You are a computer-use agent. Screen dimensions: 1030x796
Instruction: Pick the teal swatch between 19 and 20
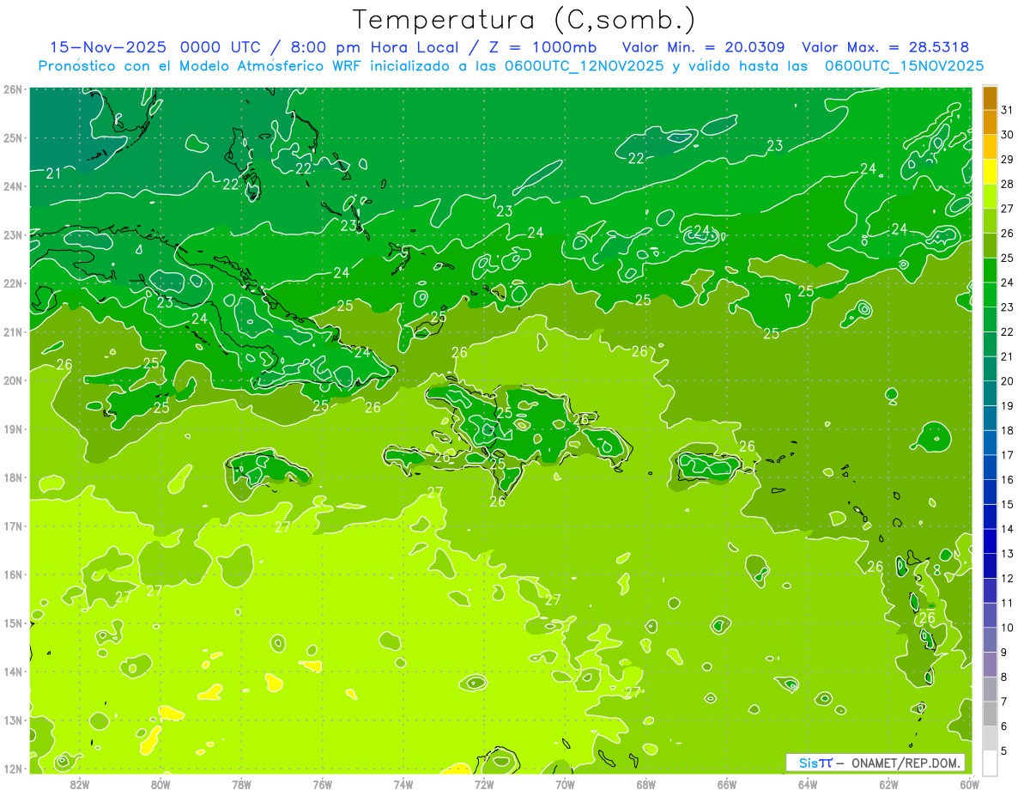point(990,394)
